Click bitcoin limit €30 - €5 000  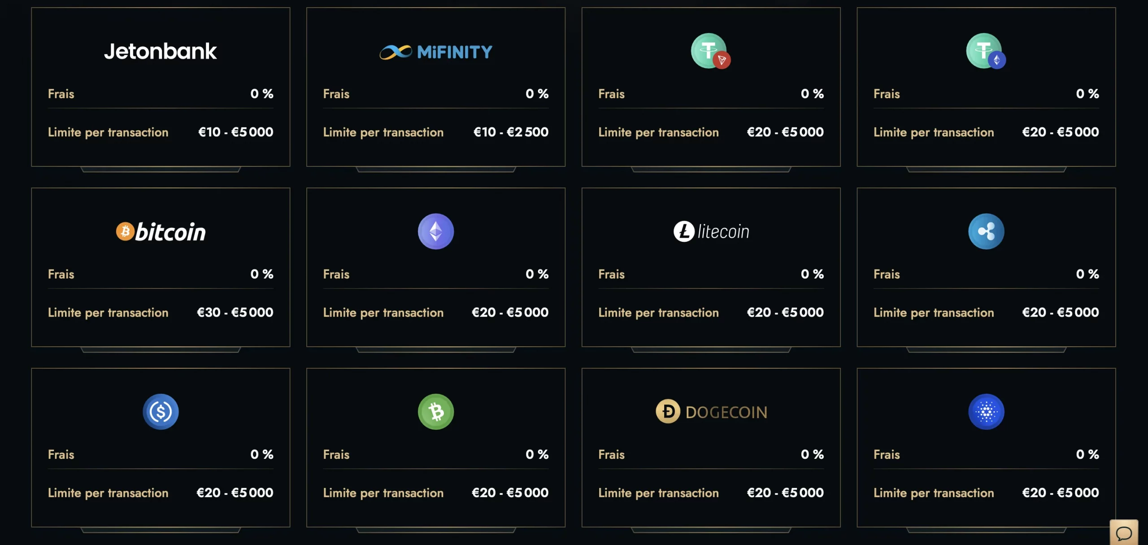click(235, 312)
